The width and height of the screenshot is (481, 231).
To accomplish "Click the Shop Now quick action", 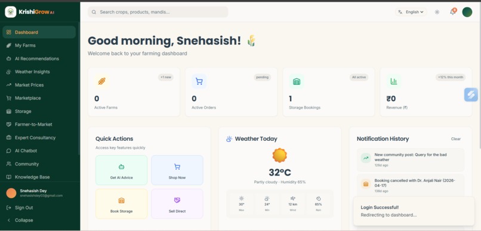I will pyautogui.click(x=177, y=170).
